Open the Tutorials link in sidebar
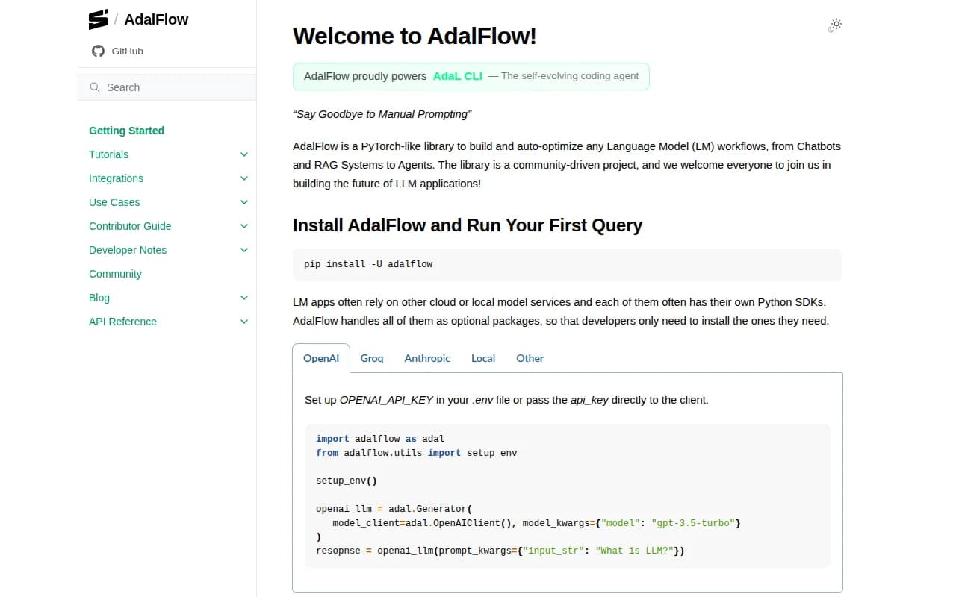 (108, 154)
